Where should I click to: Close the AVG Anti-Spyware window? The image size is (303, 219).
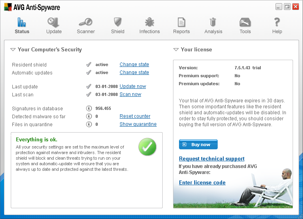click(296, 7)
